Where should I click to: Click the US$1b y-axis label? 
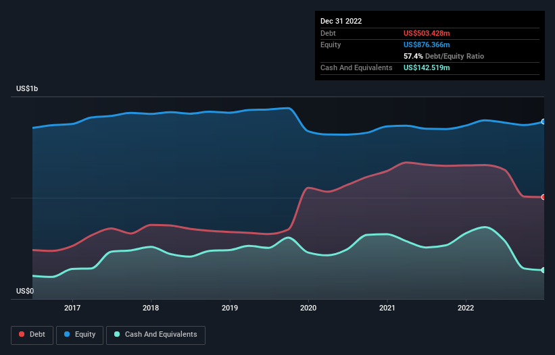27,88
